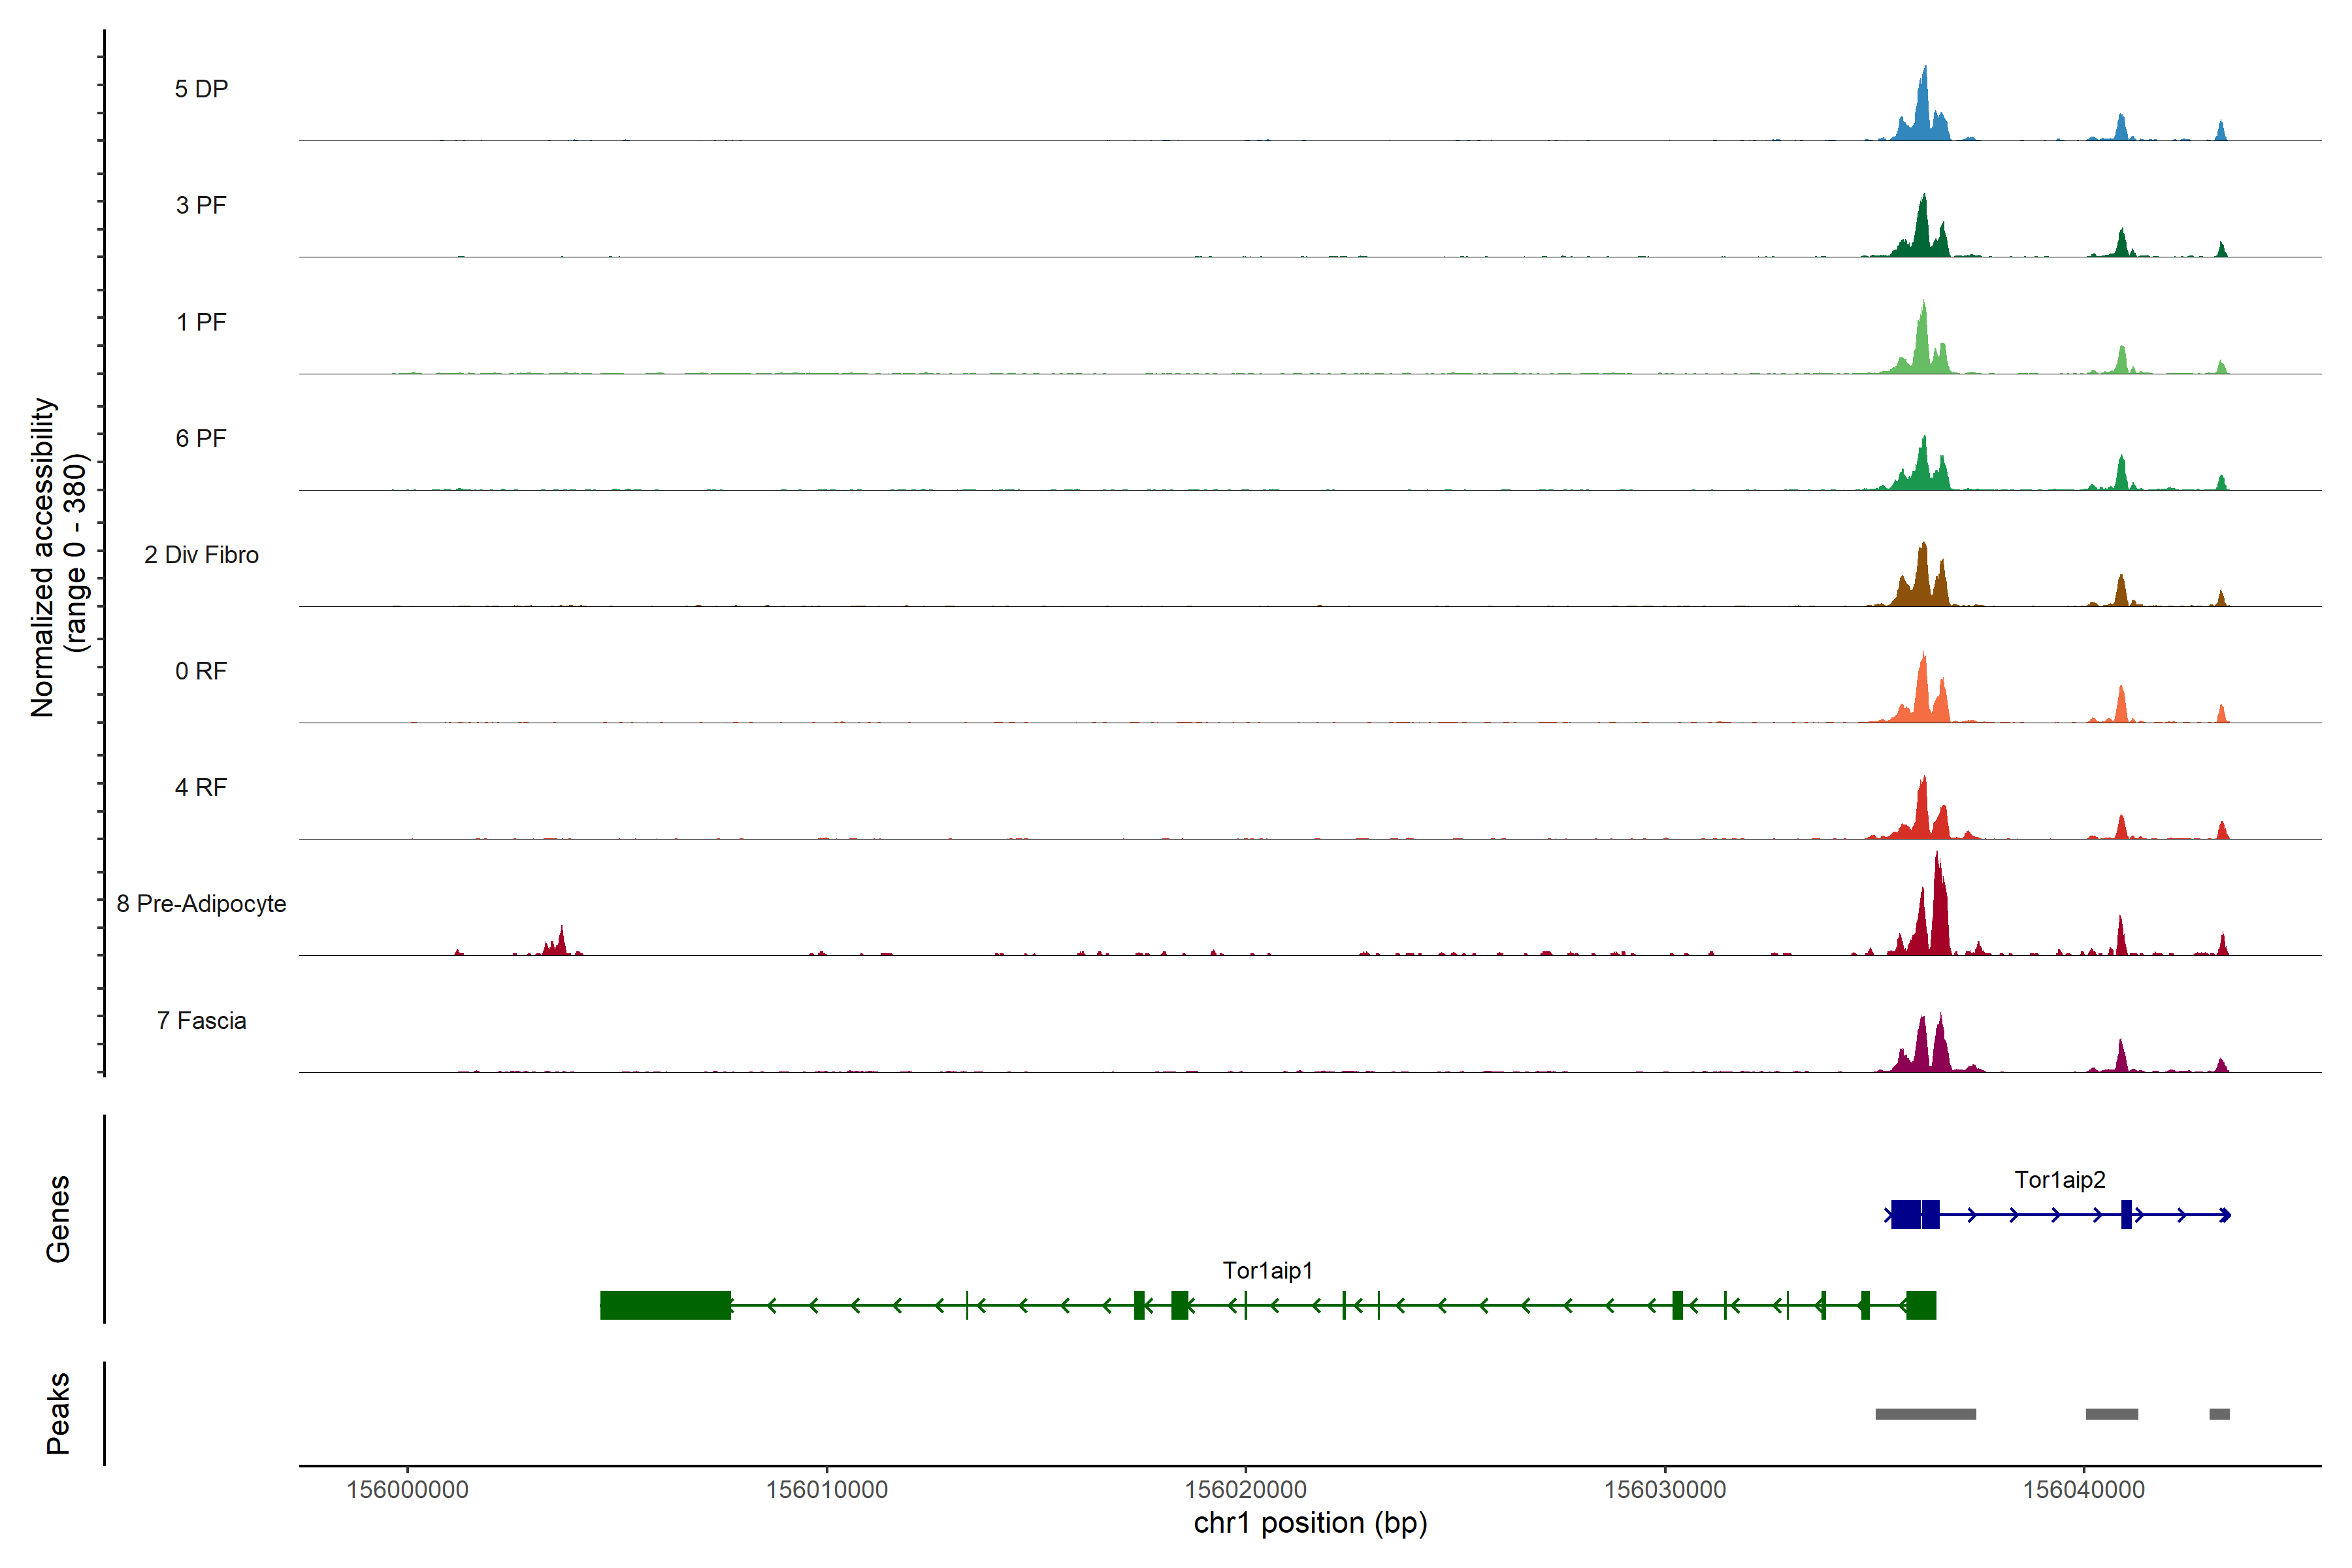Screen dimensions: 2352x1568
Task: Click the Peaks panel label
Action: point(58,1413)
